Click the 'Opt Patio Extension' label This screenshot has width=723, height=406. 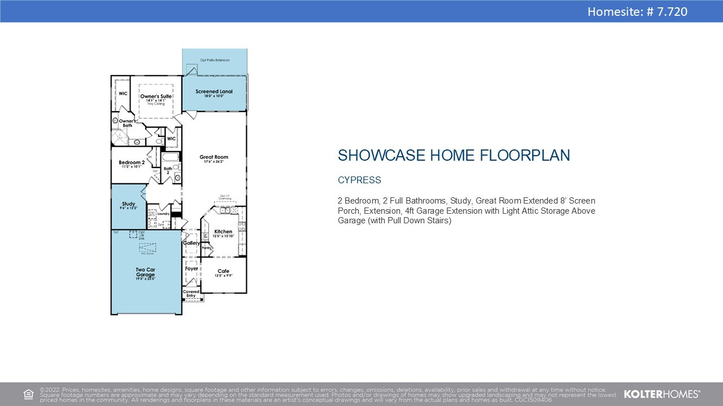pyautogui.click(x=215, y=60)
